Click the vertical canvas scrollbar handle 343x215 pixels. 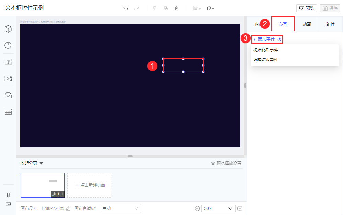tap(245, 86)
